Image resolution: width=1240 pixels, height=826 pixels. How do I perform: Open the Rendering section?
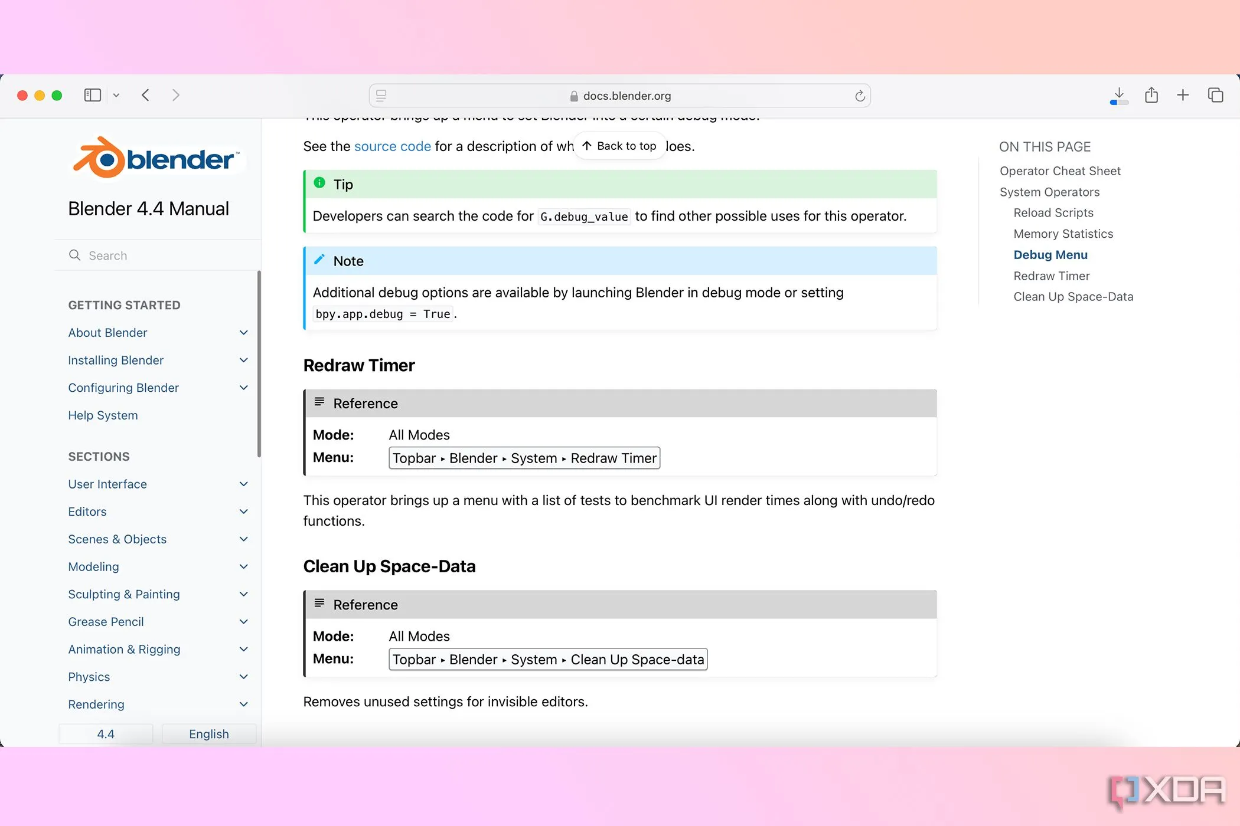tap(96, 704)
